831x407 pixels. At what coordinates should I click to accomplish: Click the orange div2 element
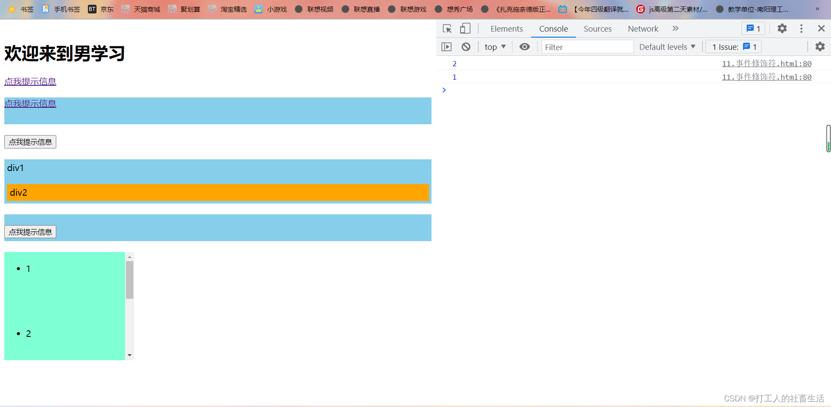coord(217,192)
